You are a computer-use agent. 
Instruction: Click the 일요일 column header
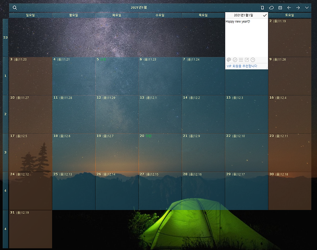click(31, 15)
